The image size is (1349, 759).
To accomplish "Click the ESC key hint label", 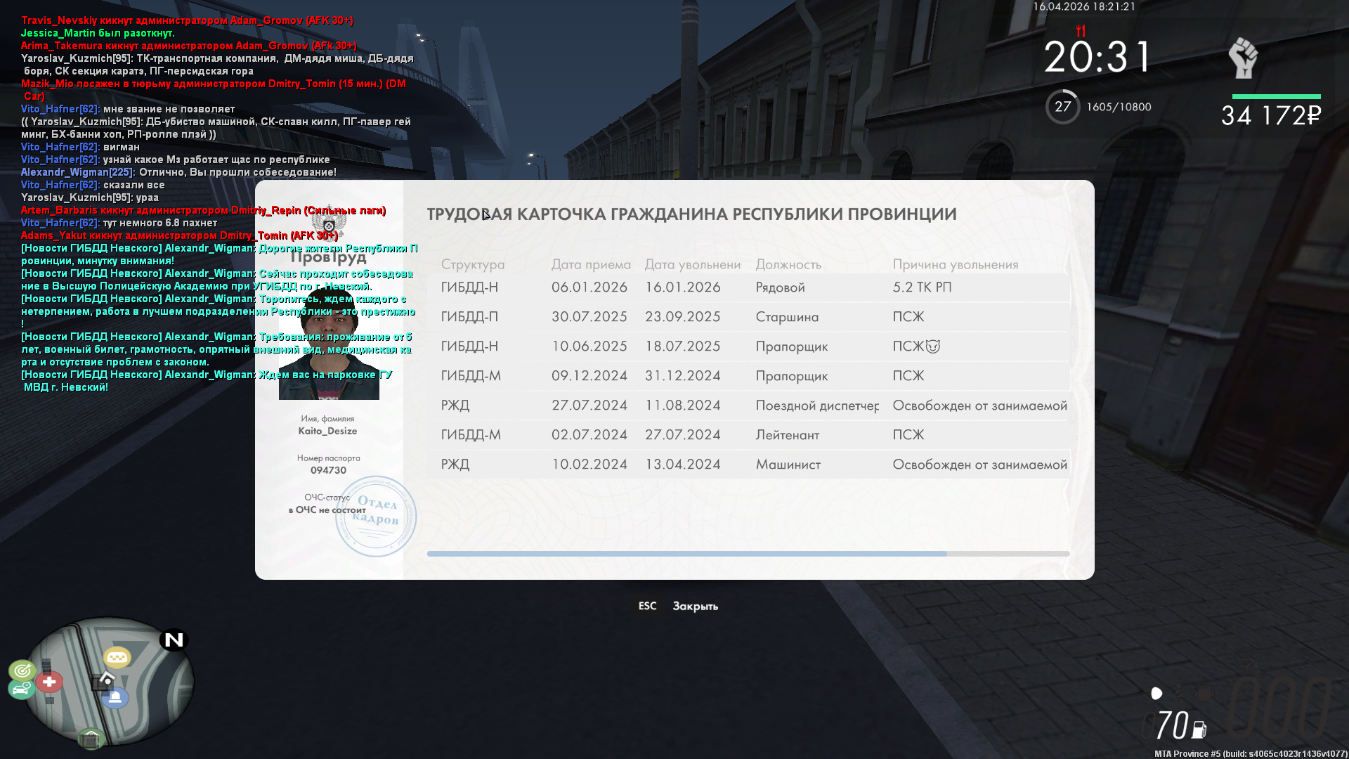I will point(647,606).
